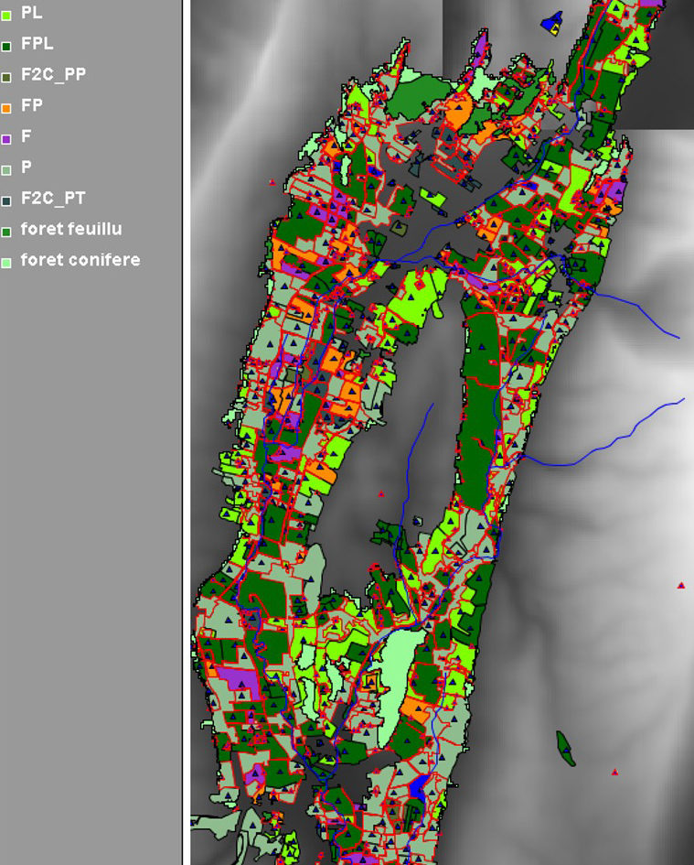Click the foret conifere legend swatch
The width and height of the screenshot is (694, 865).
tap(6, 263)
